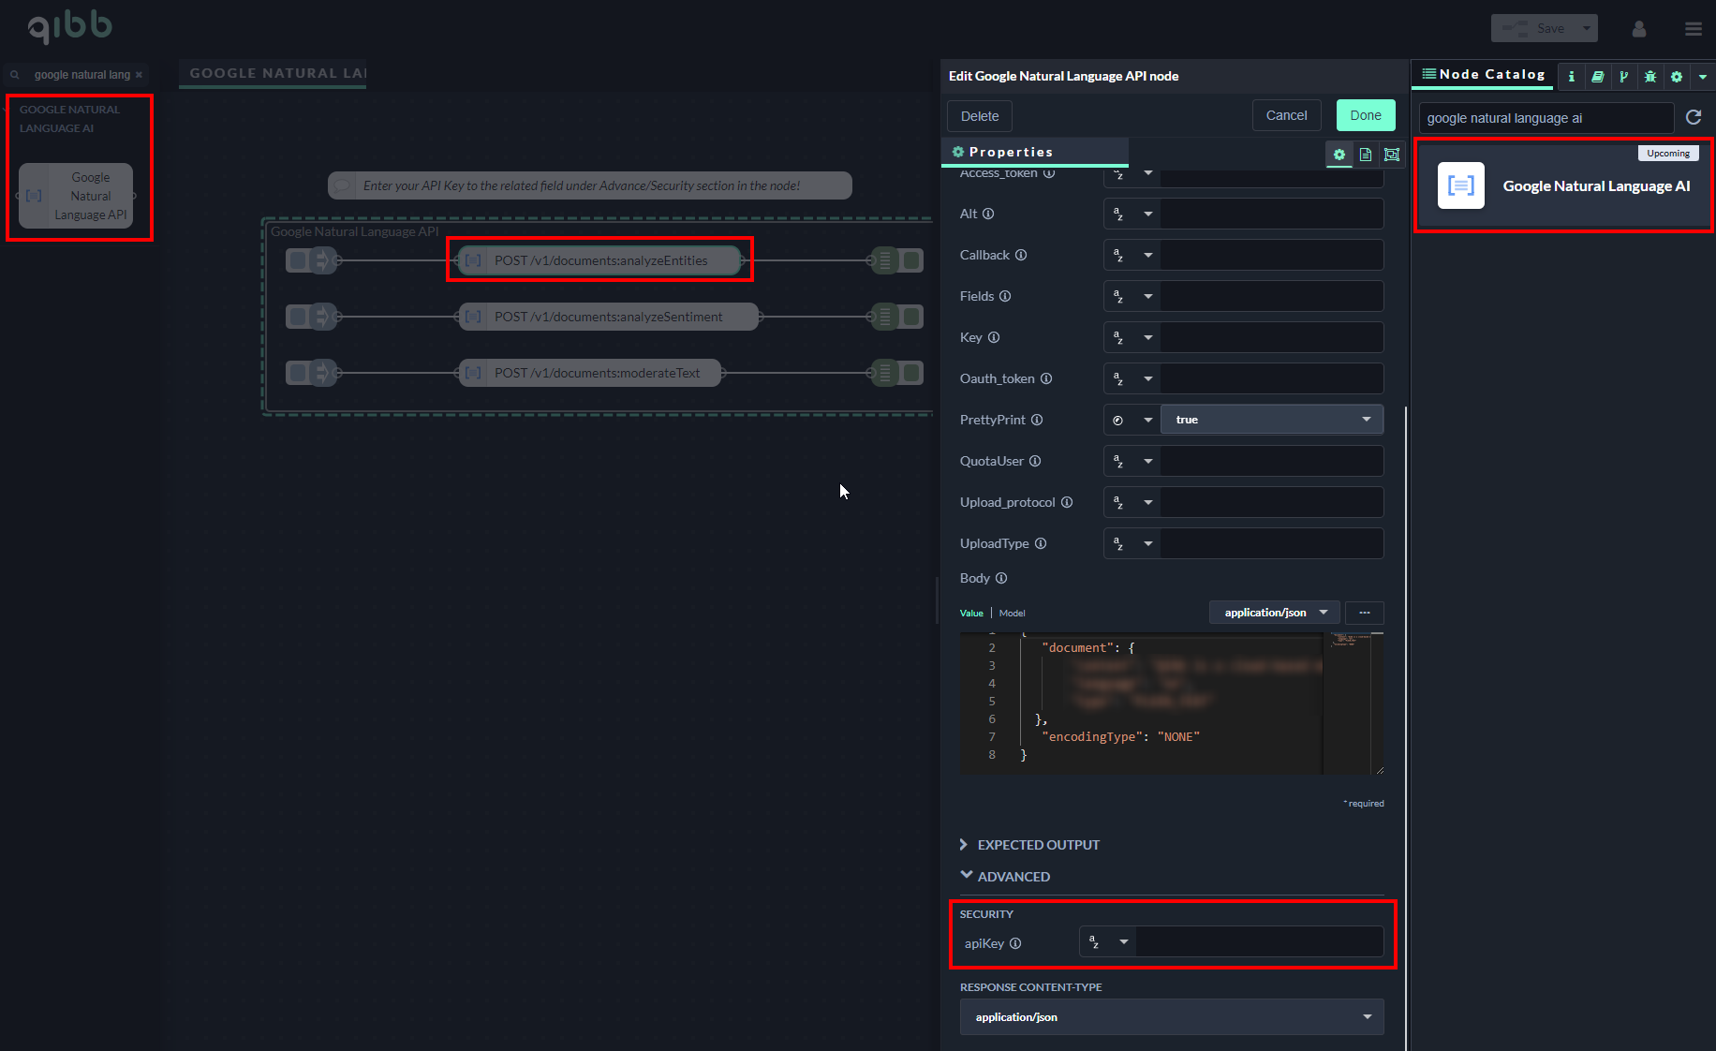
Task: Click the Done button
Action: tap(1365, 115)
